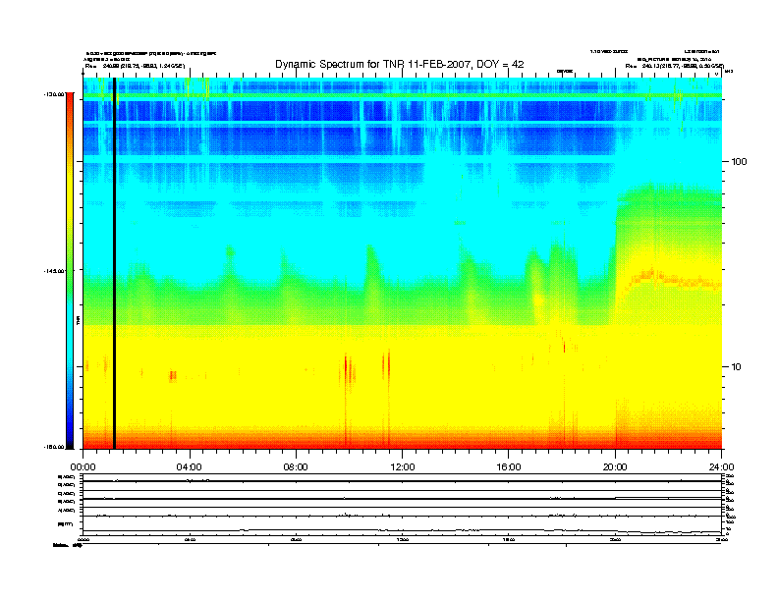The height and width of the screenshot is (601, 778).
Task: Click the 'Dynamic Spectrum for TNR' plot title
Action: tap(399, 64)
